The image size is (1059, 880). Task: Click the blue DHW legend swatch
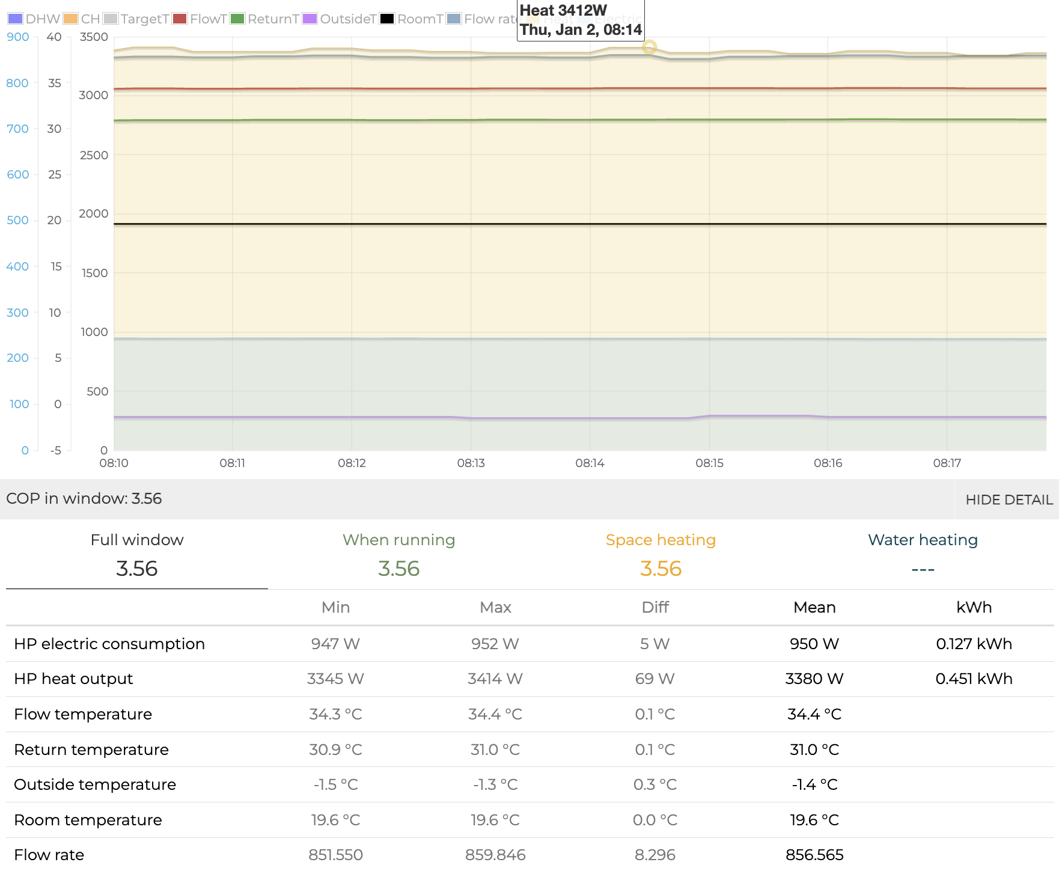15,19
